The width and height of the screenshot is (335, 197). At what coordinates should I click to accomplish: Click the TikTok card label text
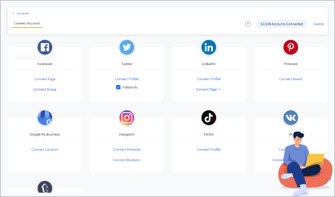tap(209, 134)
